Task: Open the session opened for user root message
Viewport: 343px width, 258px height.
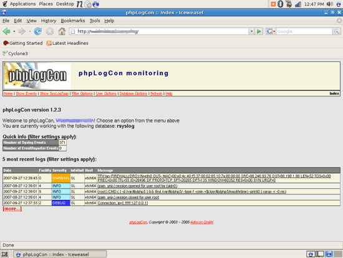Action: tap(137, 186)
